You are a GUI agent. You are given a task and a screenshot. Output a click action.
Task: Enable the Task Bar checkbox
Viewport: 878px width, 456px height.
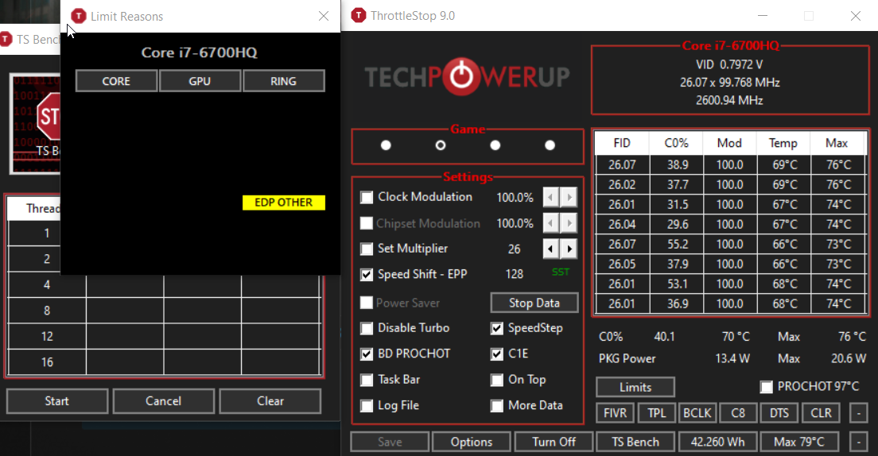366,380
